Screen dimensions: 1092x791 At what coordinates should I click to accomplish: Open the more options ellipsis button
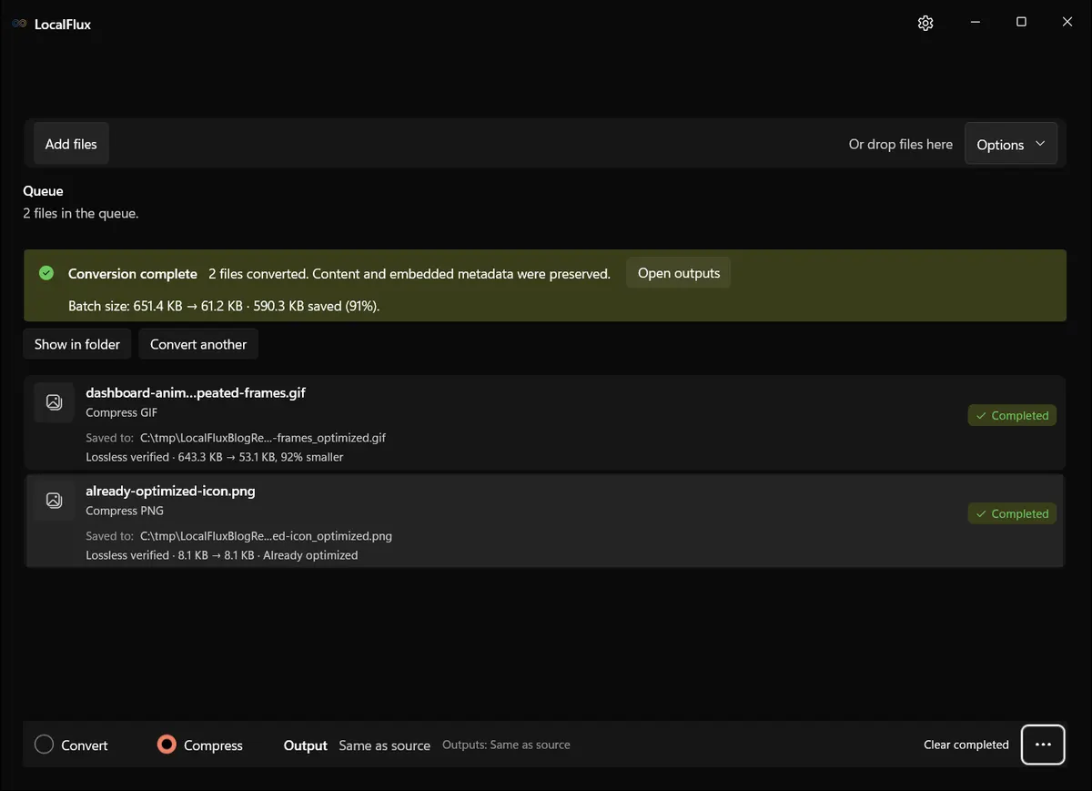(x=1043, y=745)
